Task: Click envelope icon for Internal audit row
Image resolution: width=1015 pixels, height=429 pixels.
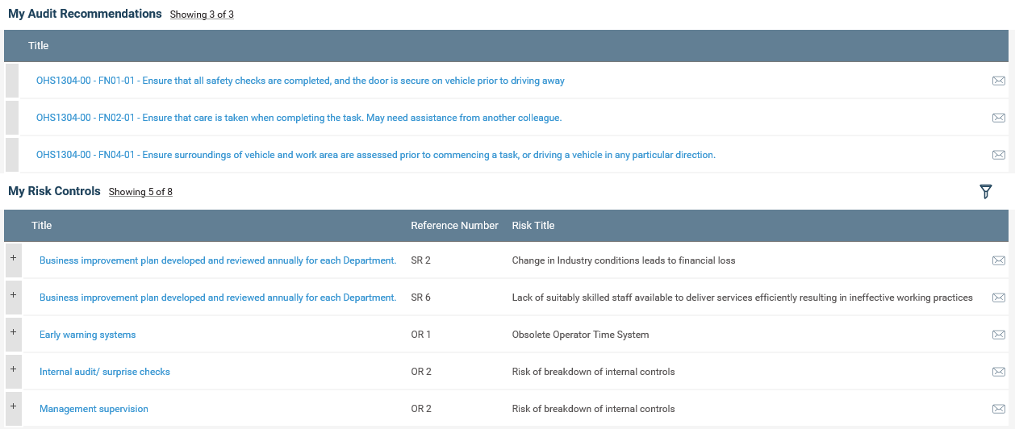Action: pos(998,372)
